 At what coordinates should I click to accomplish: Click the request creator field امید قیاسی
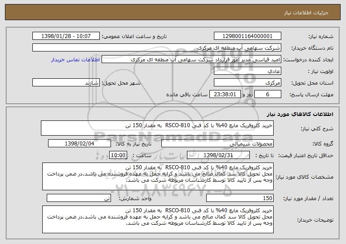pyautogui.click(x=191, y=60)
